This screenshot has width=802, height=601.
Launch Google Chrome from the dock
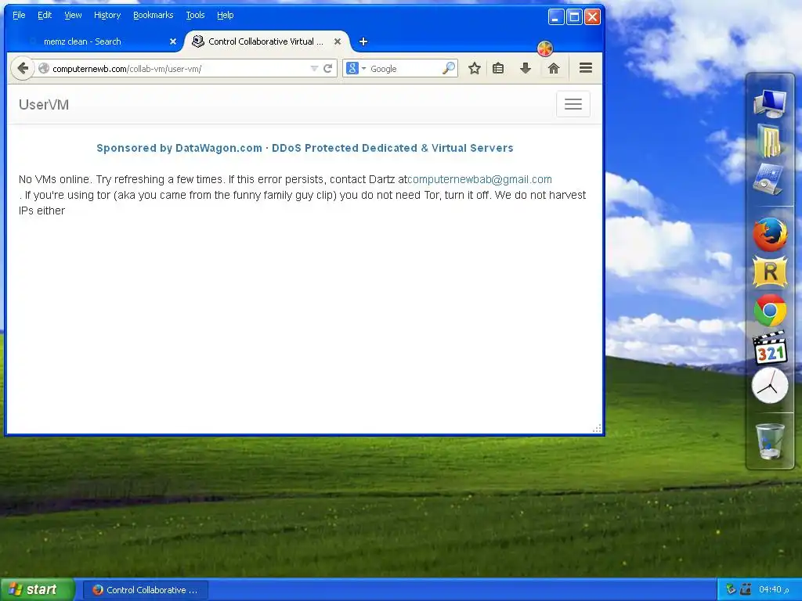coord(770,310)
